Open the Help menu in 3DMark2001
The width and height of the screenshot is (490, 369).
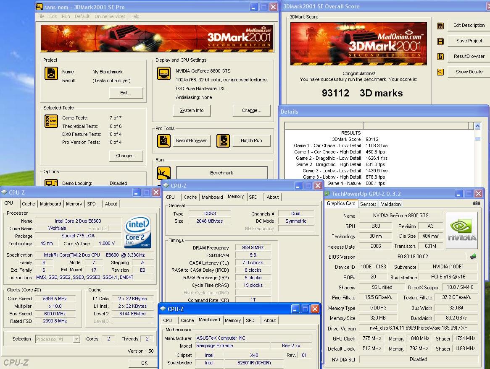pos(135,16)
